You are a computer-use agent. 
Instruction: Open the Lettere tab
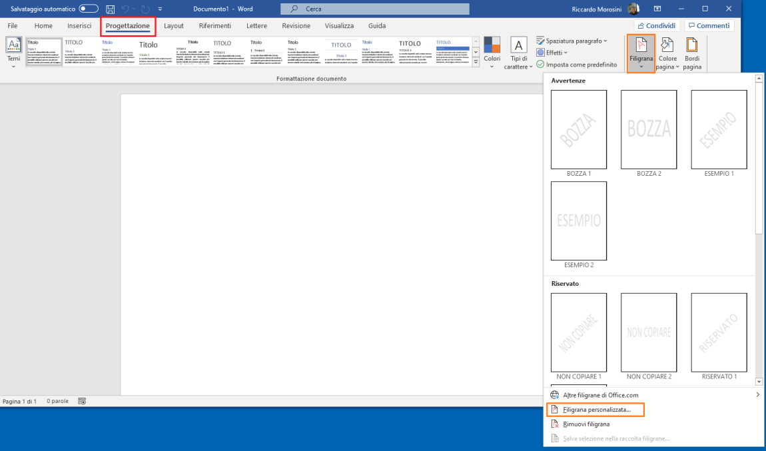click(256, 25)
